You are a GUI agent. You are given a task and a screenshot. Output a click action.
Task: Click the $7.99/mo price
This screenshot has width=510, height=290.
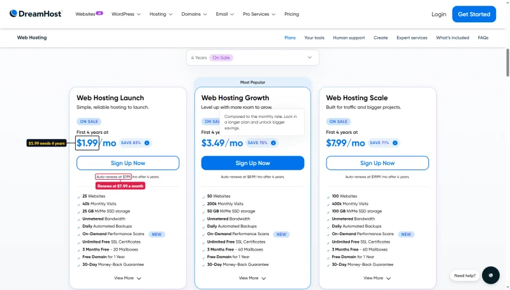(346, 143)
